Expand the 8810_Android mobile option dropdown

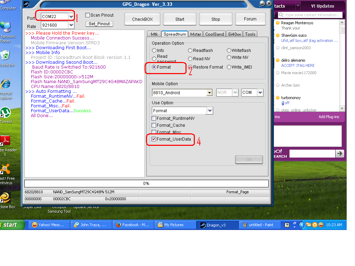pyautogui.click(x=210, y=92)
